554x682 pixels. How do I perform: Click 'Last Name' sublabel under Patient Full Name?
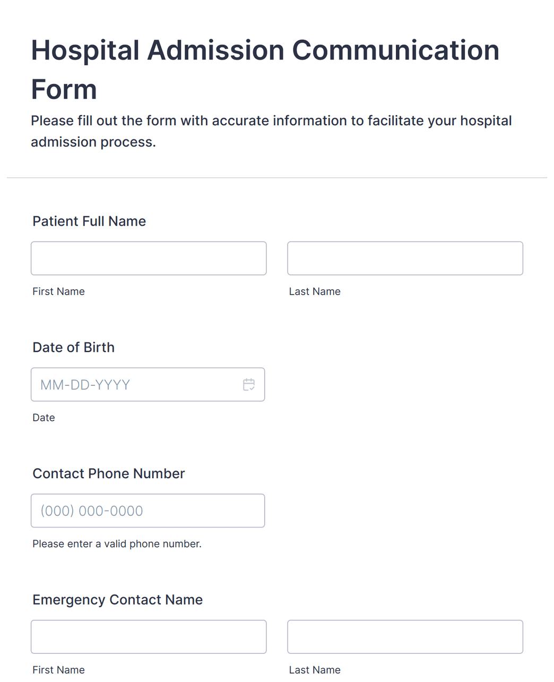[x=315, y=291]
